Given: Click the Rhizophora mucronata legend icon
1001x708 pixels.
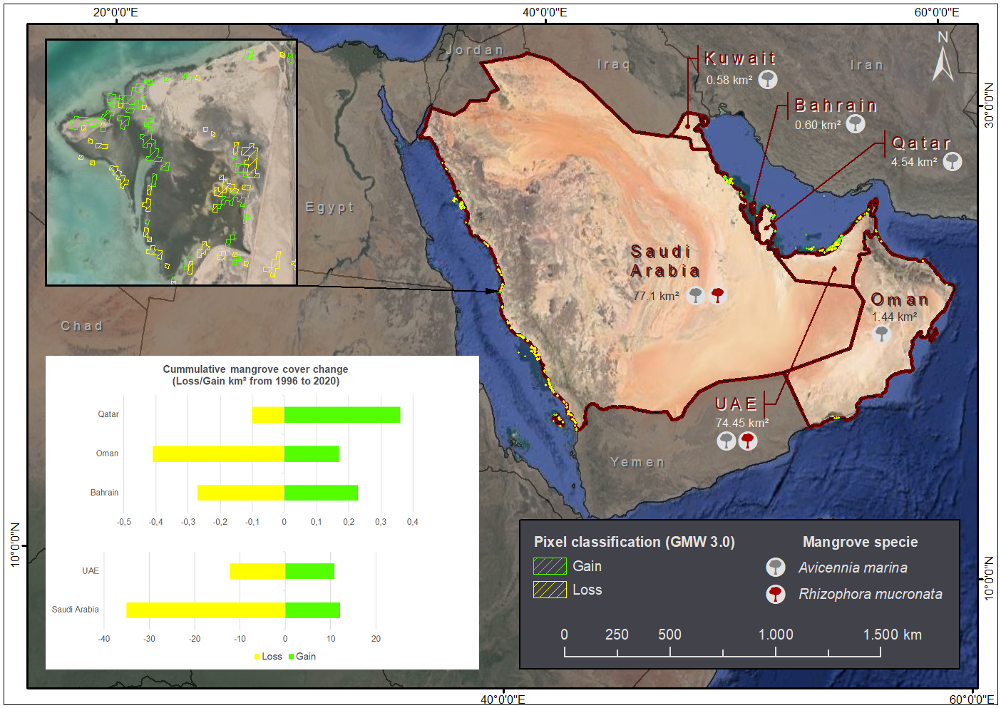Looking at the screenshot, I should click(776, 594).
